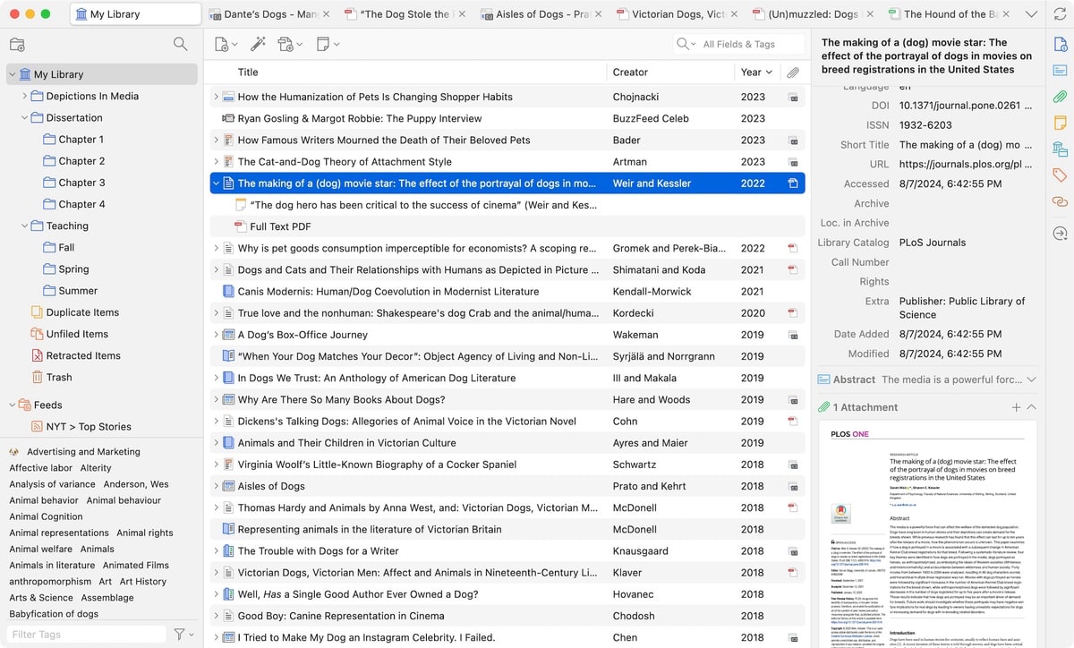Click the Locate arrow icon
The height and width of the screenshot is (648, 1074).
pyautogui.click(x=1061, y=233)
